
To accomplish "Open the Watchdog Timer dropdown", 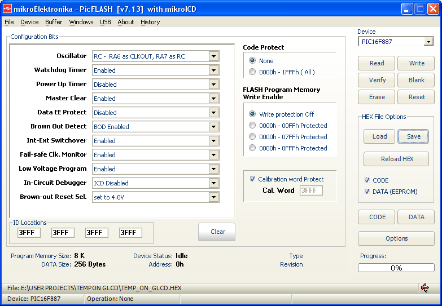I will [x=213, y=70].
